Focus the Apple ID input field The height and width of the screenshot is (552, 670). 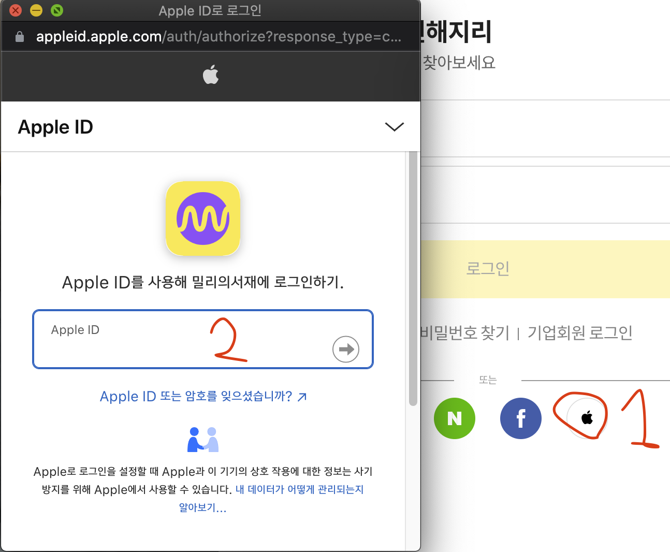[203, 339]
